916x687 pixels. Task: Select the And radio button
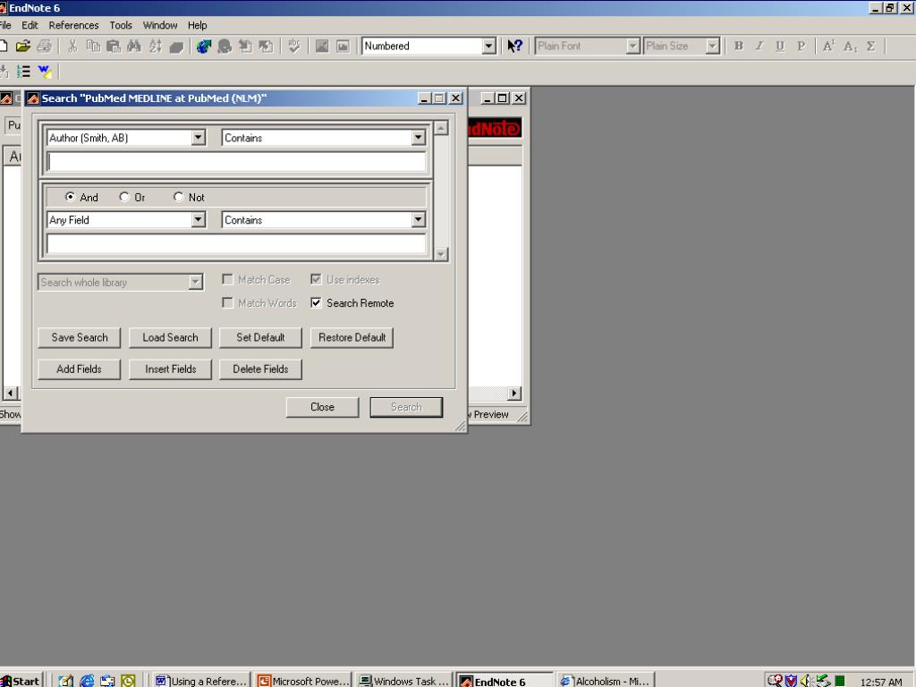point(70,197)
